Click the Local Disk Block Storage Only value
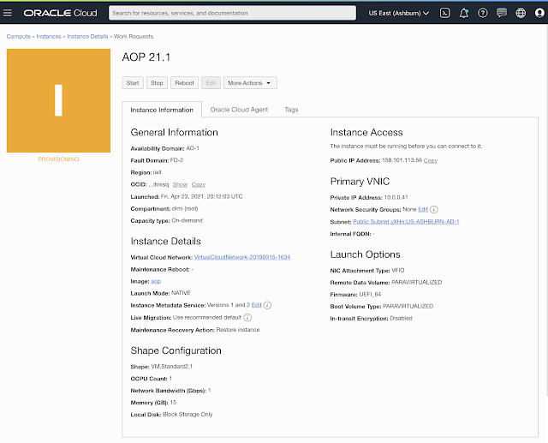Image resolution: width=548 pixels, height=443 pixels. [x=188, y=415]
